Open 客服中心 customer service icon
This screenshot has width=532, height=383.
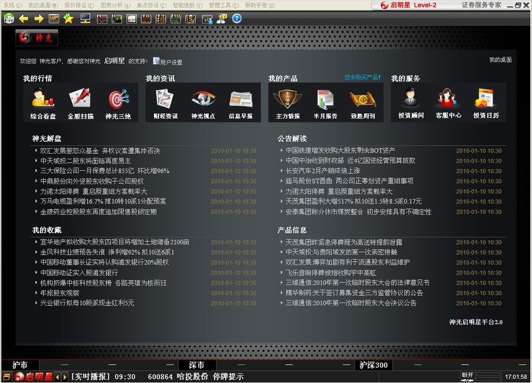[x=448, y=99]
